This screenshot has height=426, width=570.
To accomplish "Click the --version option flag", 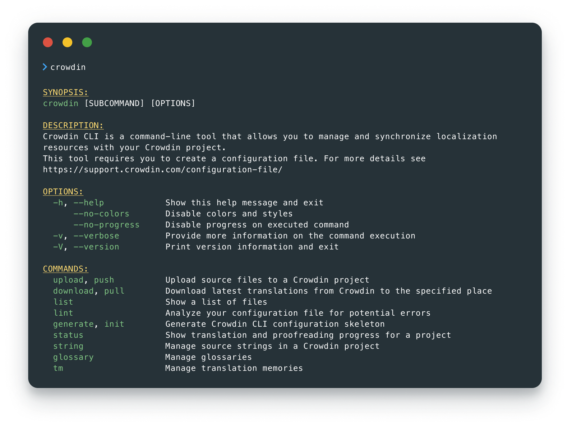I will pyautogui.click(x=96, y=247).
